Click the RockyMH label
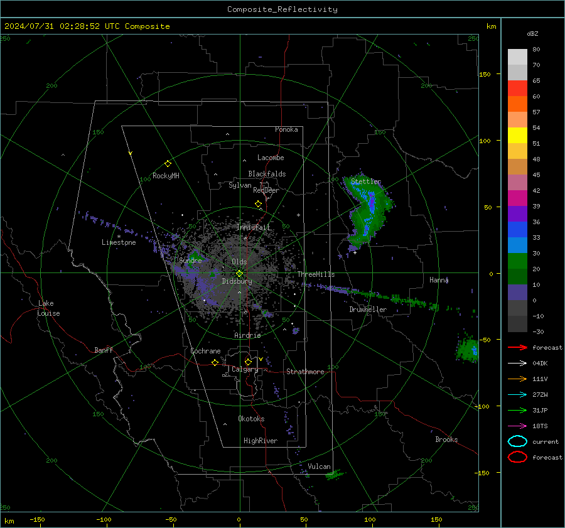This screenshot has width=565, height=528. tap(166, 176)
